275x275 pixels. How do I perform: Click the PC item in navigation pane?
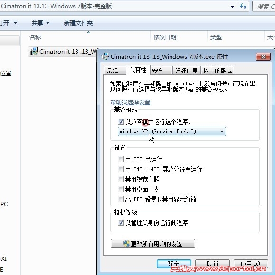point(4,204)
